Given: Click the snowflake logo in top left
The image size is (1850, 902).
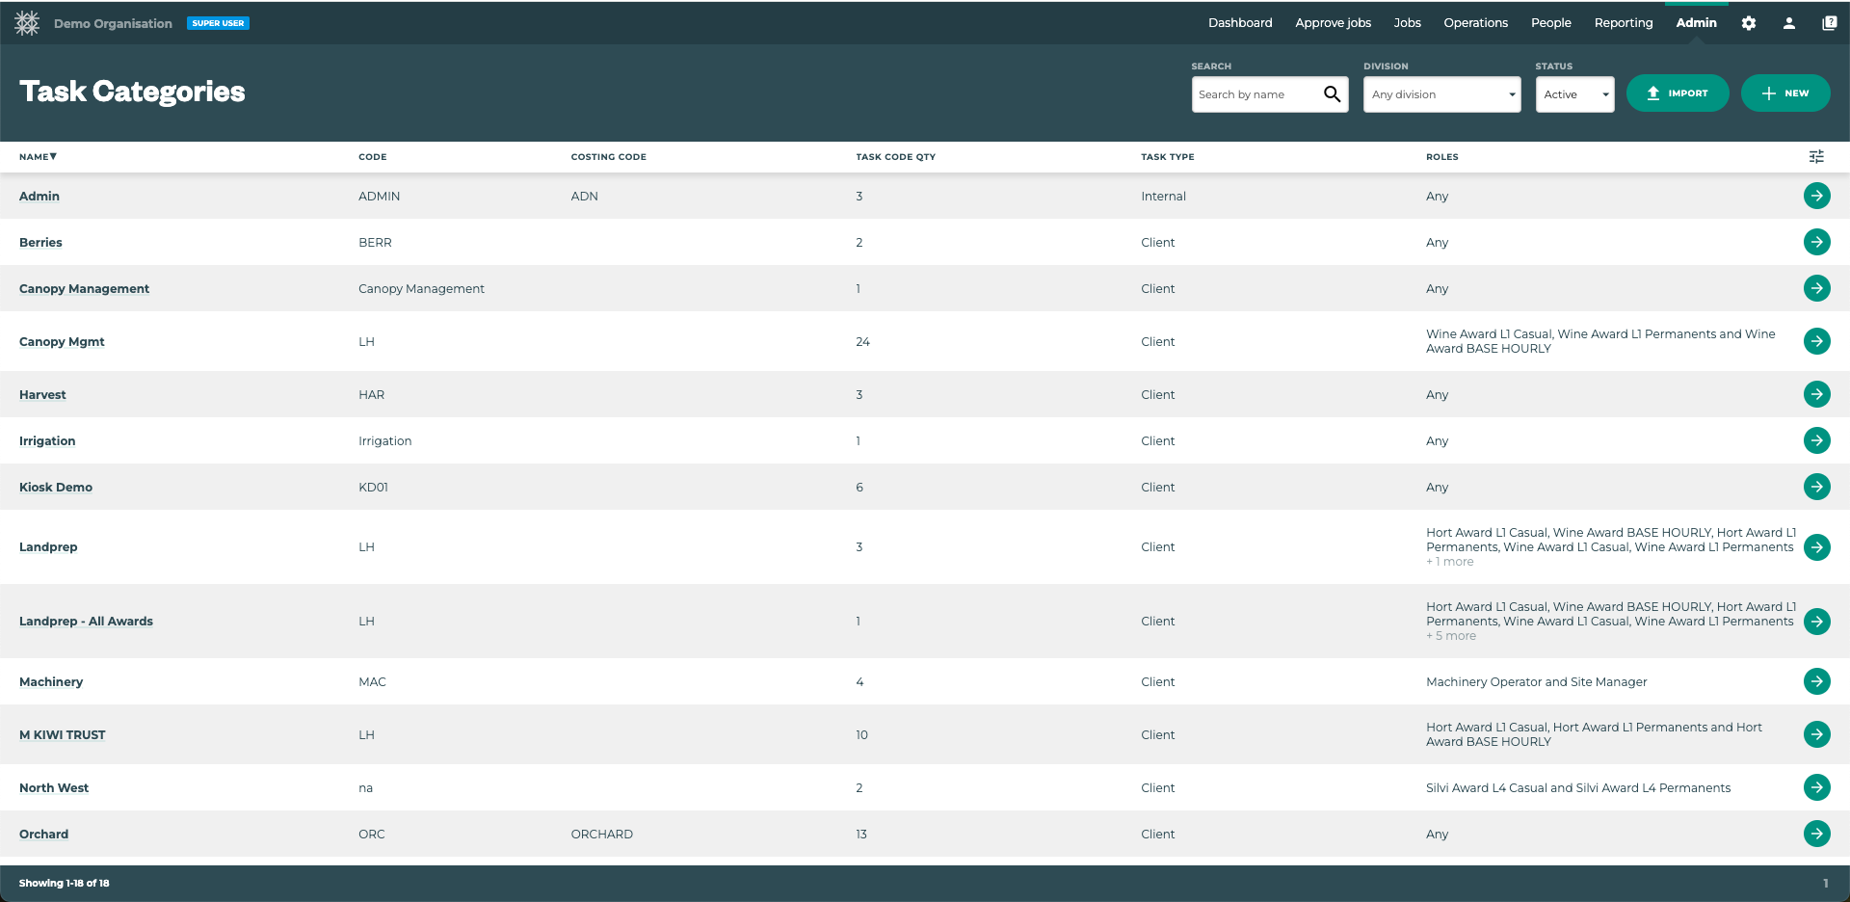Looking at the screenshot, I should tap(27, 22).
